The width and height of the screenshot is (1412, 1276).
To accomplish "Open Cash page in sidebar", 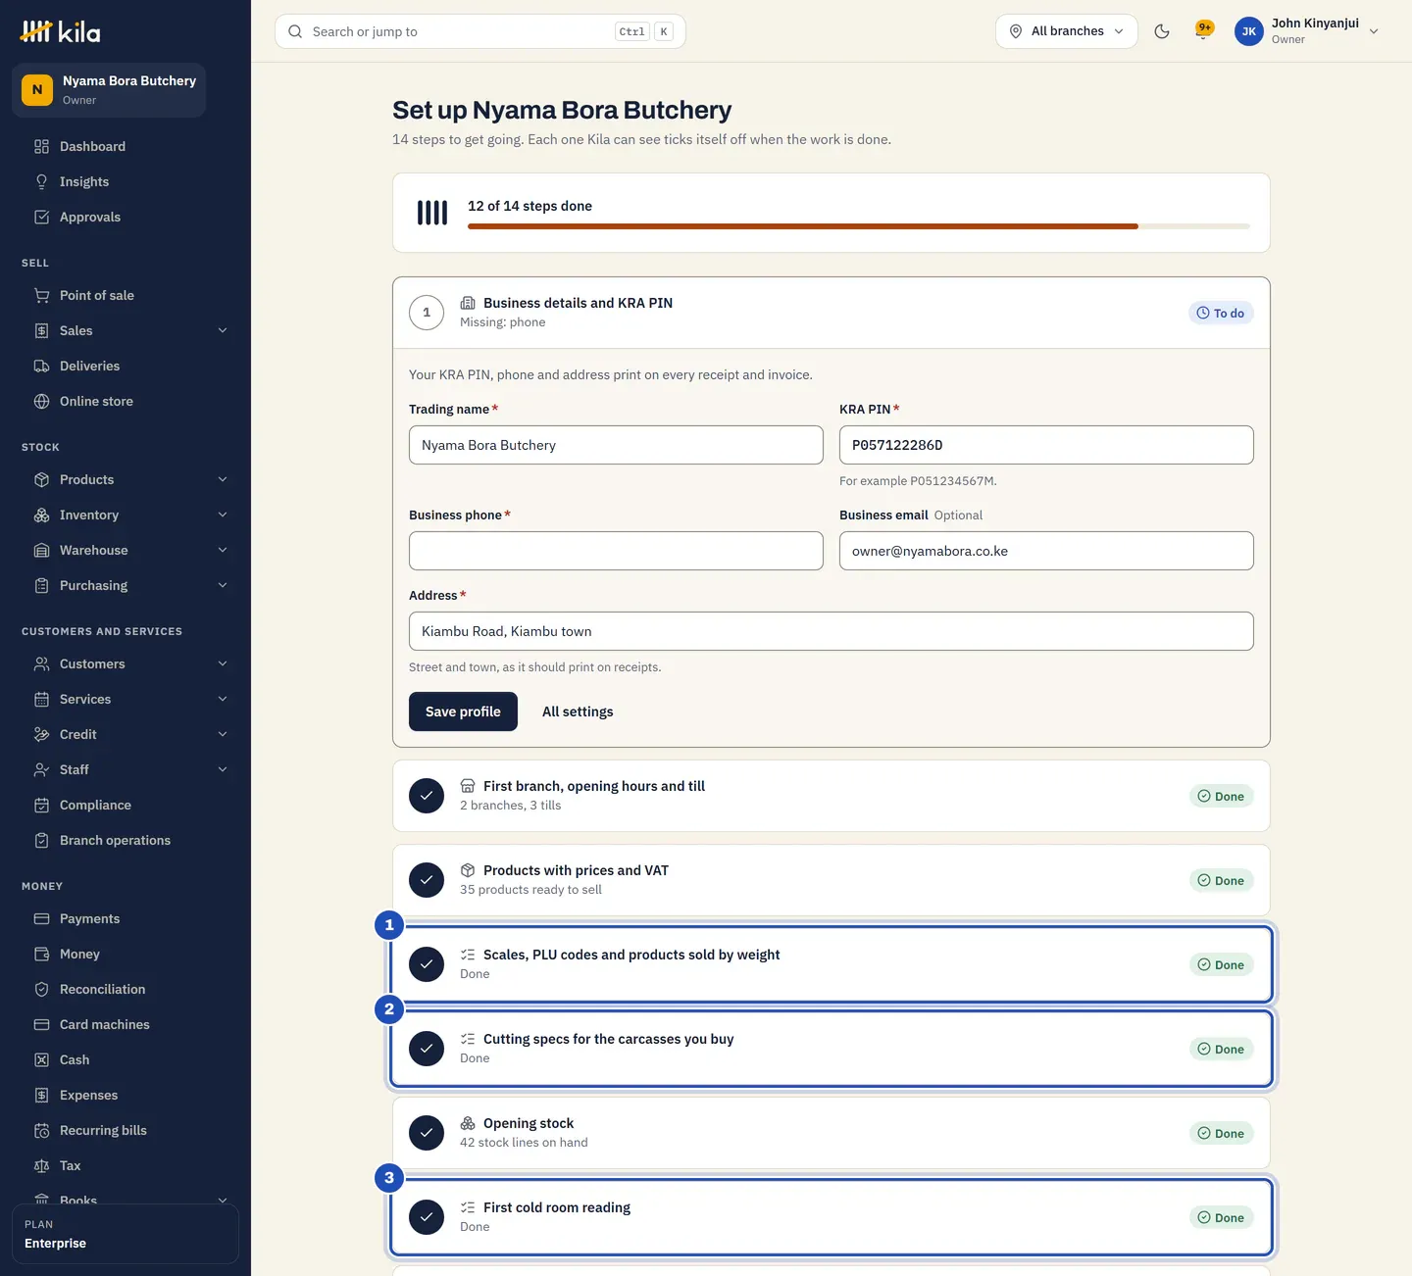I will (126, 1059).
